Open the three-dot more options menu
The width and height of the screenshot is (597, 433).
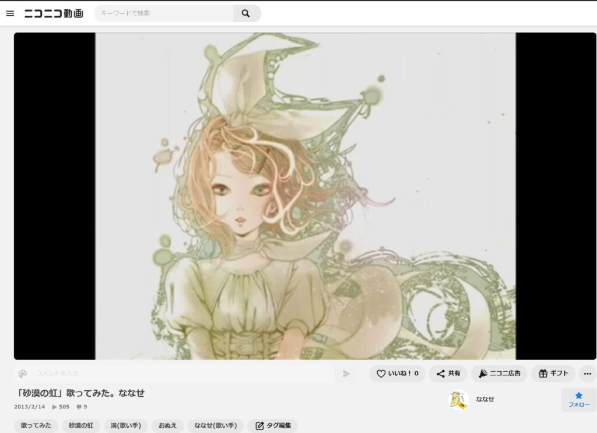coord(588,374)
